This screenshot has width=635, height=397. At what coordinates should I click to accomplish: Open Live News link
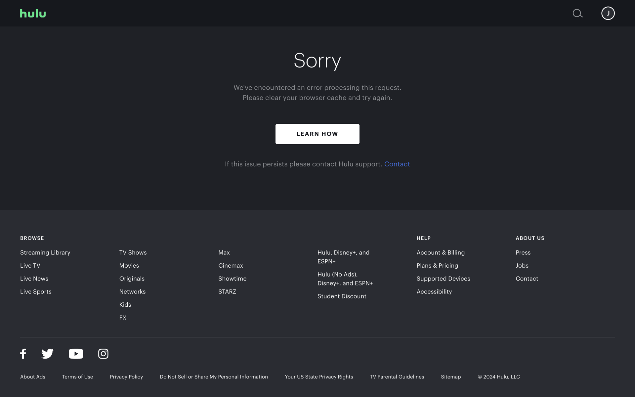[x=34, y=279]
